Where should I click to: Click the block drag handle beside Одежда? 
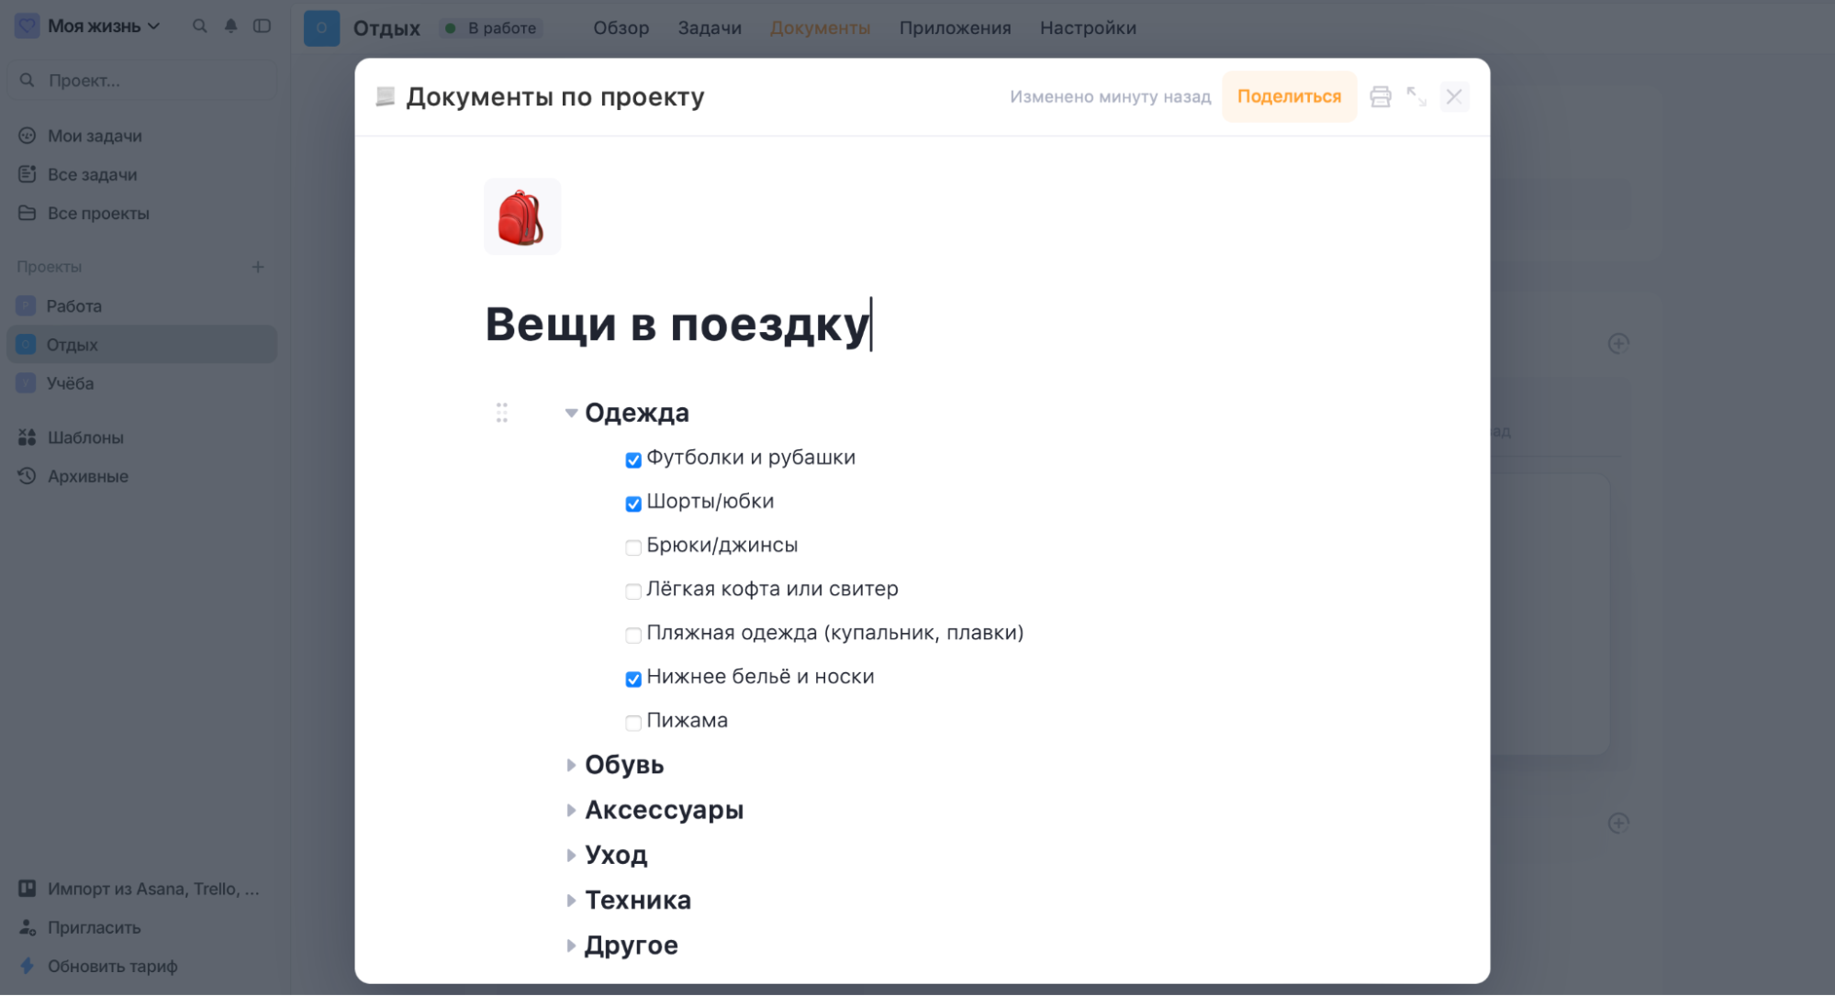pyautogui.click(x=501, y=413)
